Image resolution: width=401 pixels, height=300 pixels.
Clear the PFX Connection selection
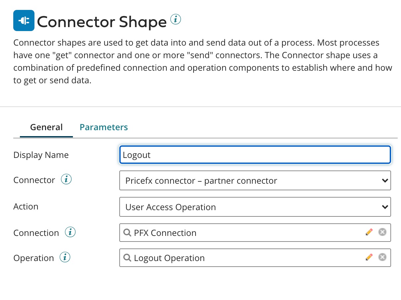pyautogui.click(x=382, y=232)
